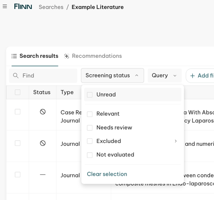The width and height of the screenshot is (214, 200).
Task: Open the Query dropdown
Action: pos(165,76)
